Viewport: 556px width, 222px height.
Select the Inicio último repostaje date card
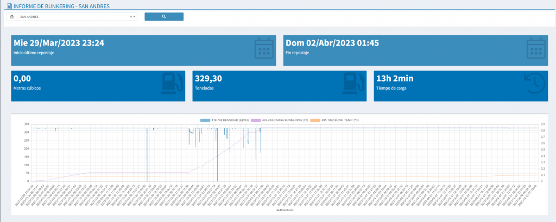[x=109, y=50]
